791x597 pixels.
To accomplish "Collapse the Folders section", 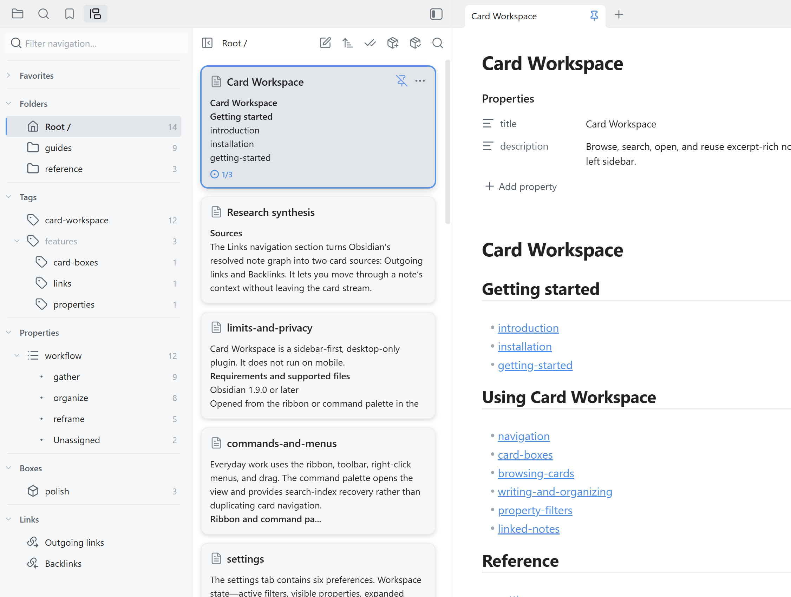I will pos(8,103).
